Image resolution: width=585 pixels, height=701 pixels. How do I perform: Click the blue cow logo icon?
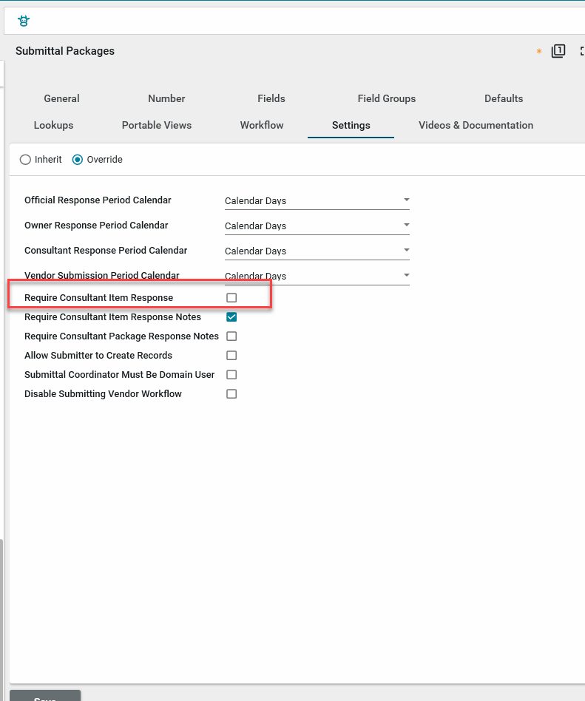pyautogui.click(x=24, y=21)
